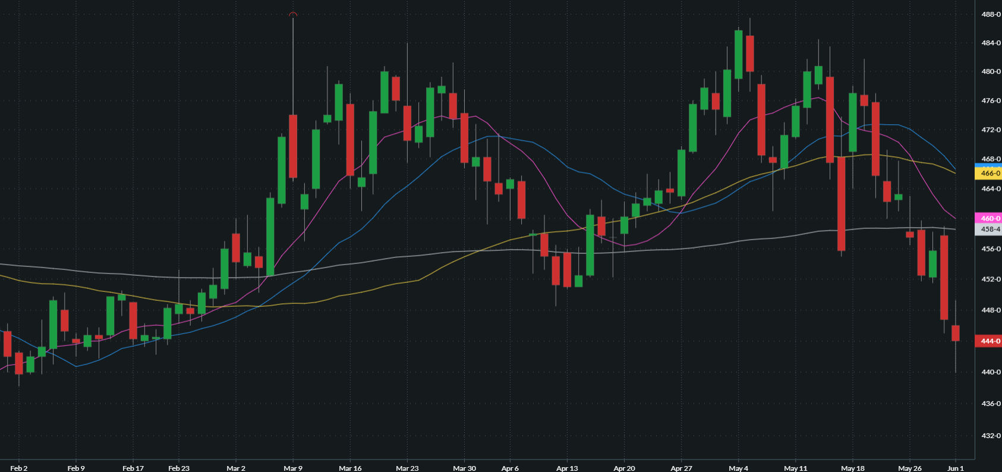Click the 480-0 price axis label
This screenshot has width=1002, height=472.
click(991, 71)
